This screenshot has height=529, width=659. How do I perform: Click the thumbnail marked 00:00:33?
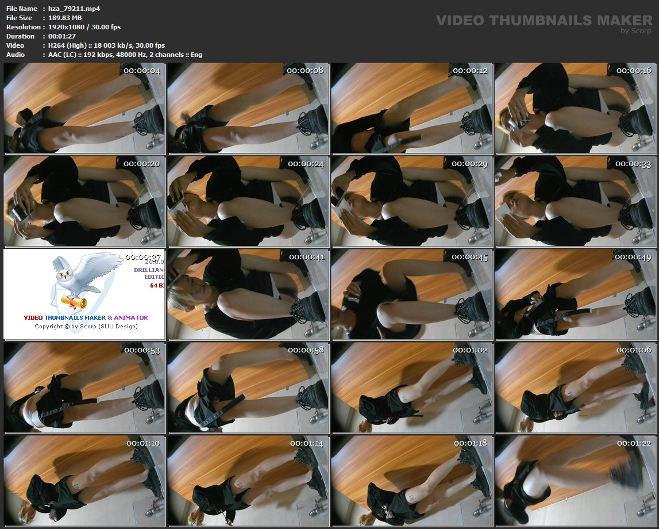tap(575, 201)
